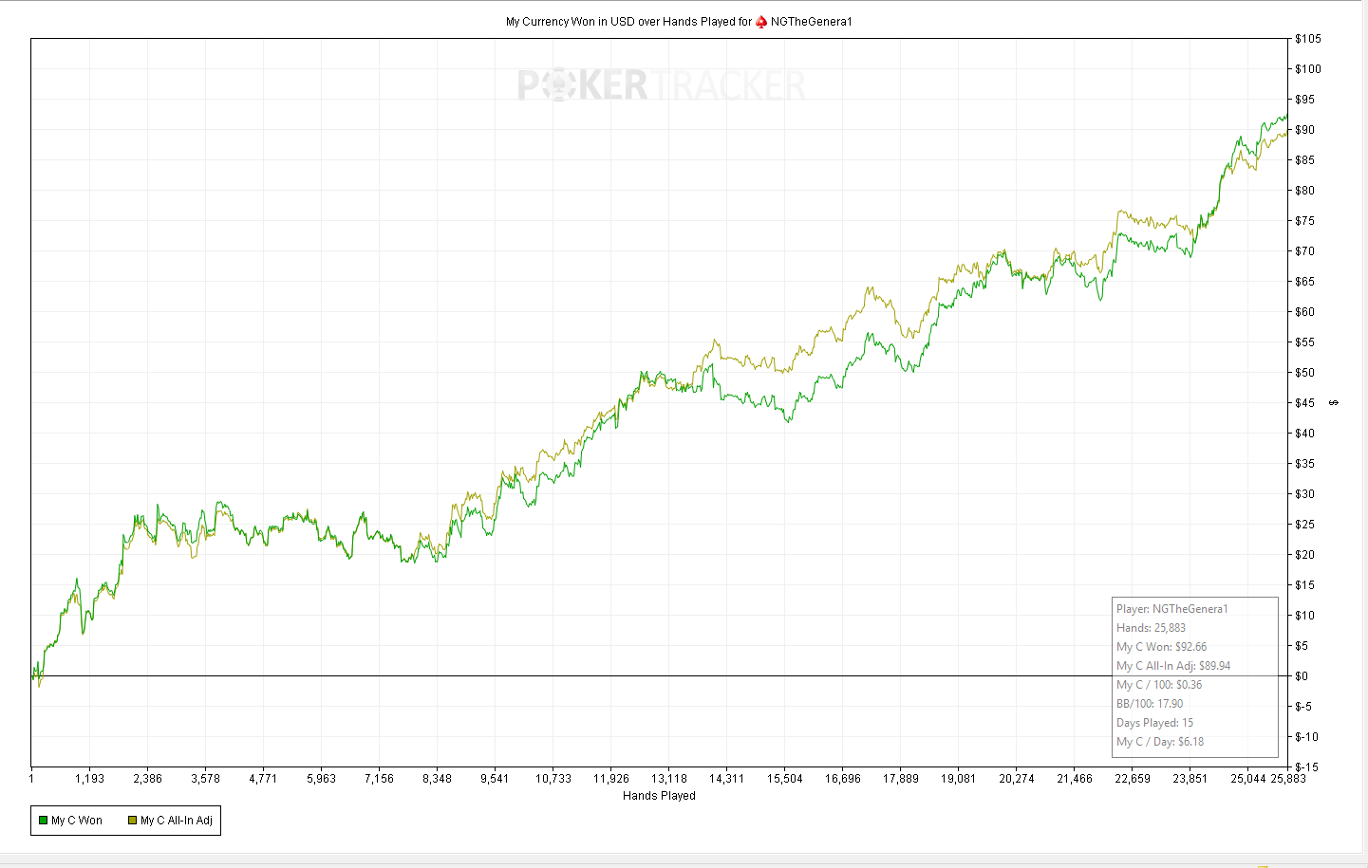Click the olive My C All-In Adj swatch

point(132,821)
